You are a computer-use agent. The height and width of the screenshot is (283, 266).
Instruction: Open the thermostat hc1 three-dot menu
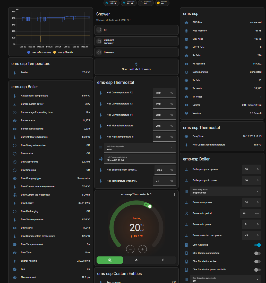[174, 195]
